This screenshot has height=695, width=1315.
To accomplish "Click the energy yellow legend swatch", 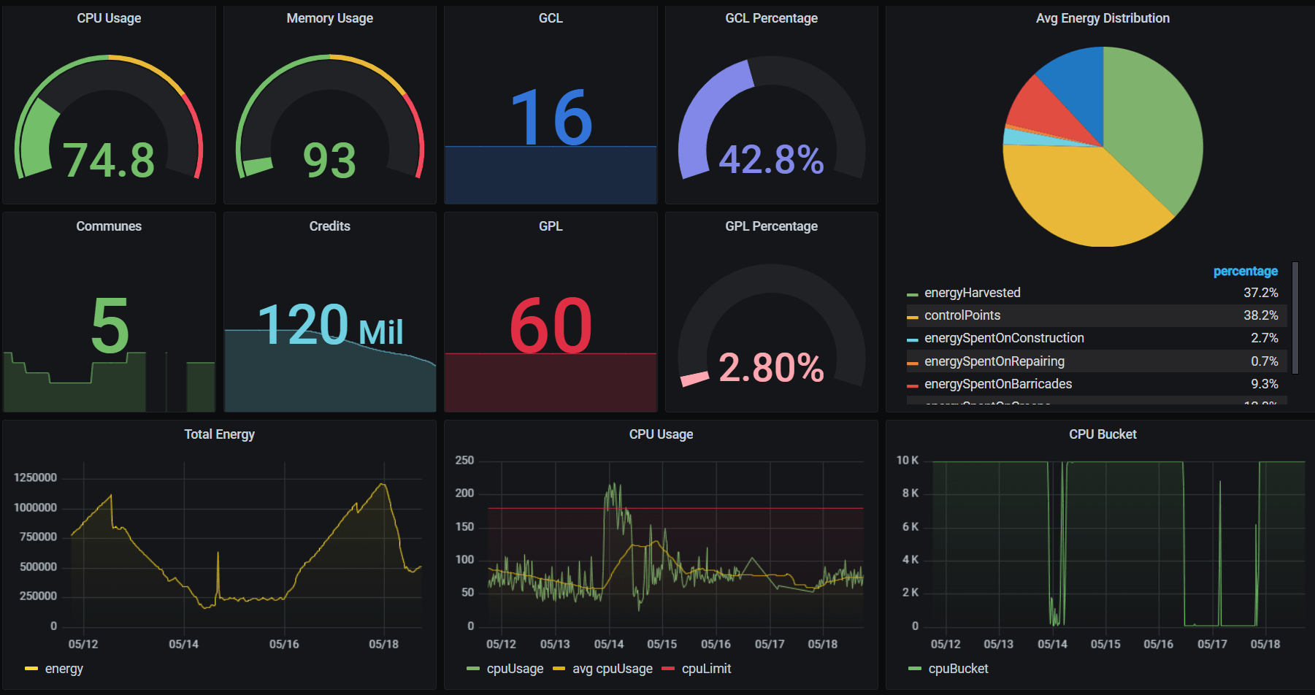I will click(x=31, y=669).
